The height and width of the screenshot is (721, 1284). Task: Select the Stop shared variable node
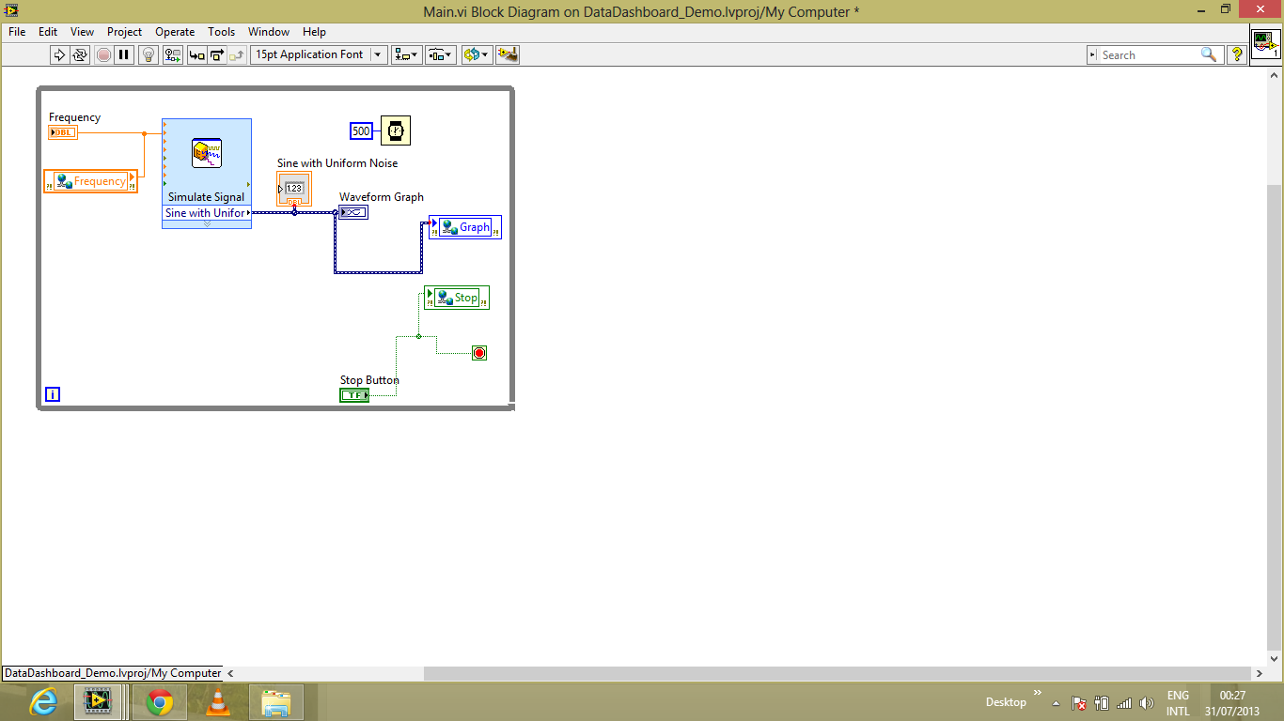click(x=457, y=298)
